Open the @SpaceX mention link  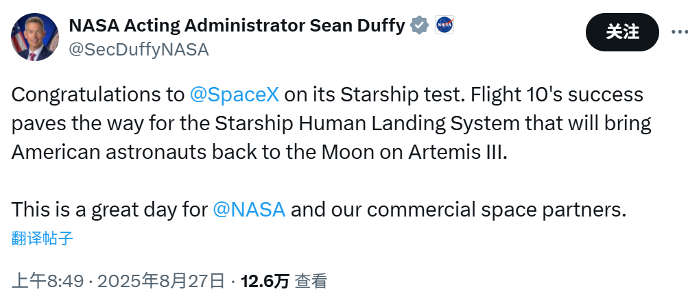(x=234, y=95)
